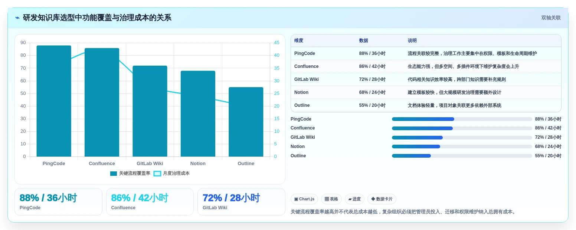
Task: Click the table cell 86% / 42小时
Action: pyautogui.click(x=372, y=66)
